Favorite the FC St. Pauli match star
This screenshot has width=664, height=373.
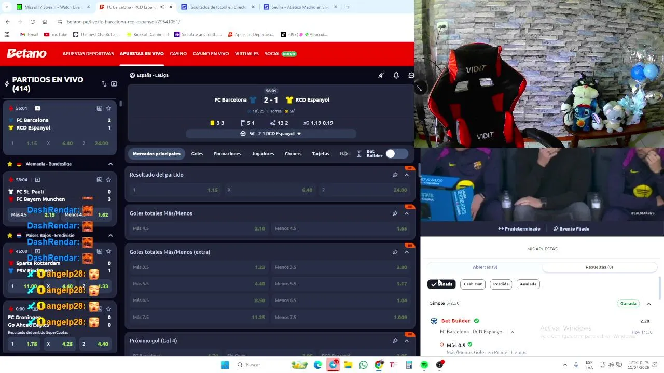tap(108, 180)
